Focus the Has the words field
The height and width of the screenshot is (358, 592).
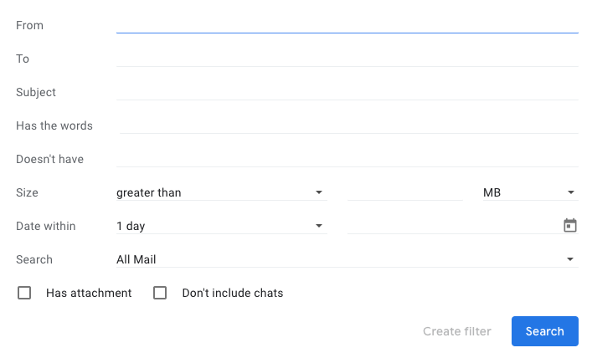point(349,125)
